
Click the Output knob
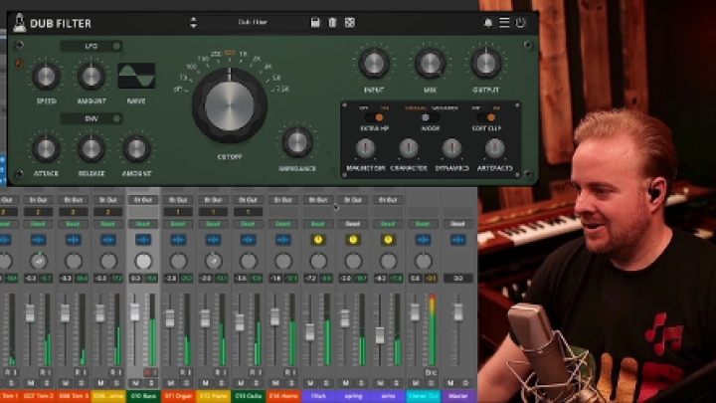[486, 64]
